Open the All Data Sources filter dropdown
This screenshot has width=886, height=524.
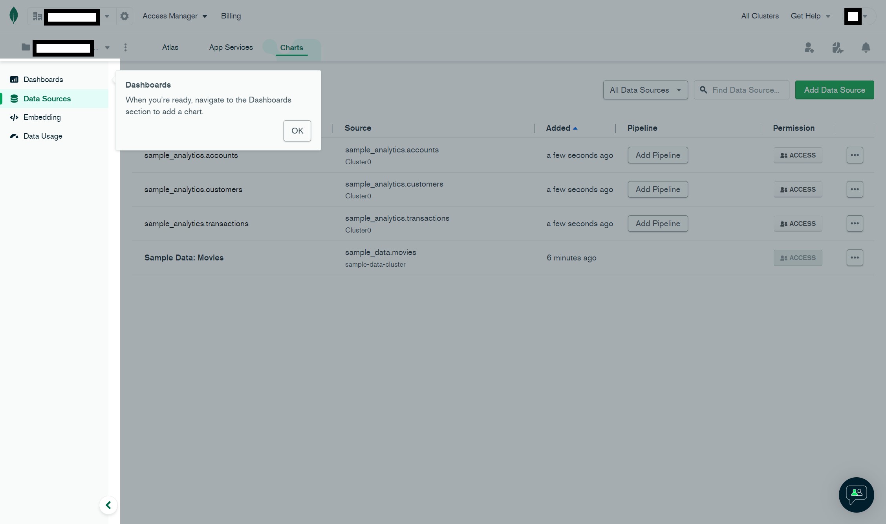[645, 90]
